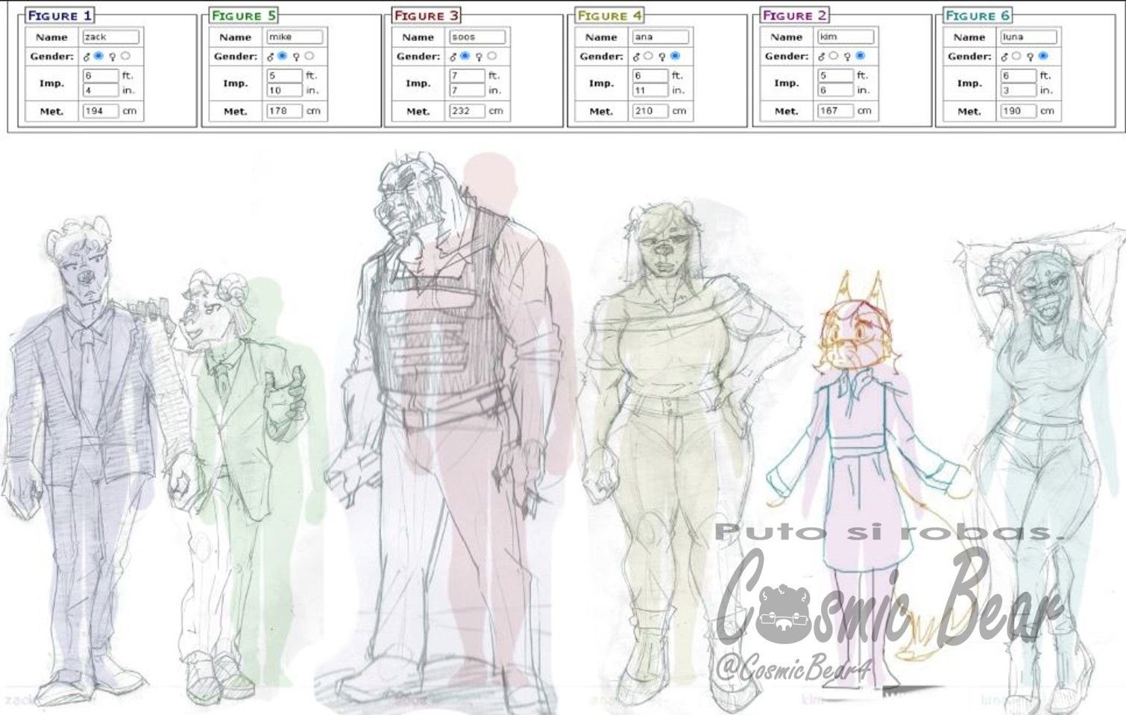Focus the 232 cm field in Figure 3

467,111
